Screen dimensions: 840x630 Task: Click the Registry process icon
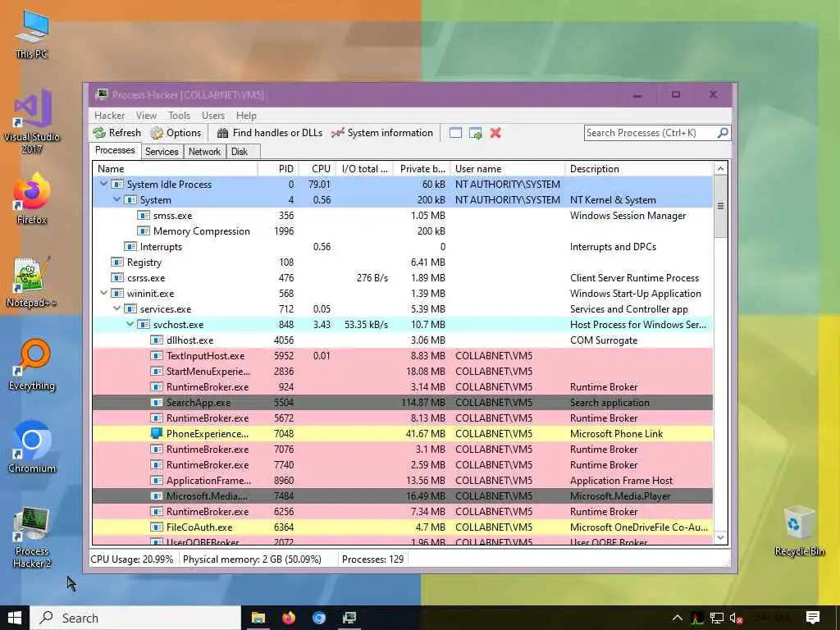(x=116, y=262)
